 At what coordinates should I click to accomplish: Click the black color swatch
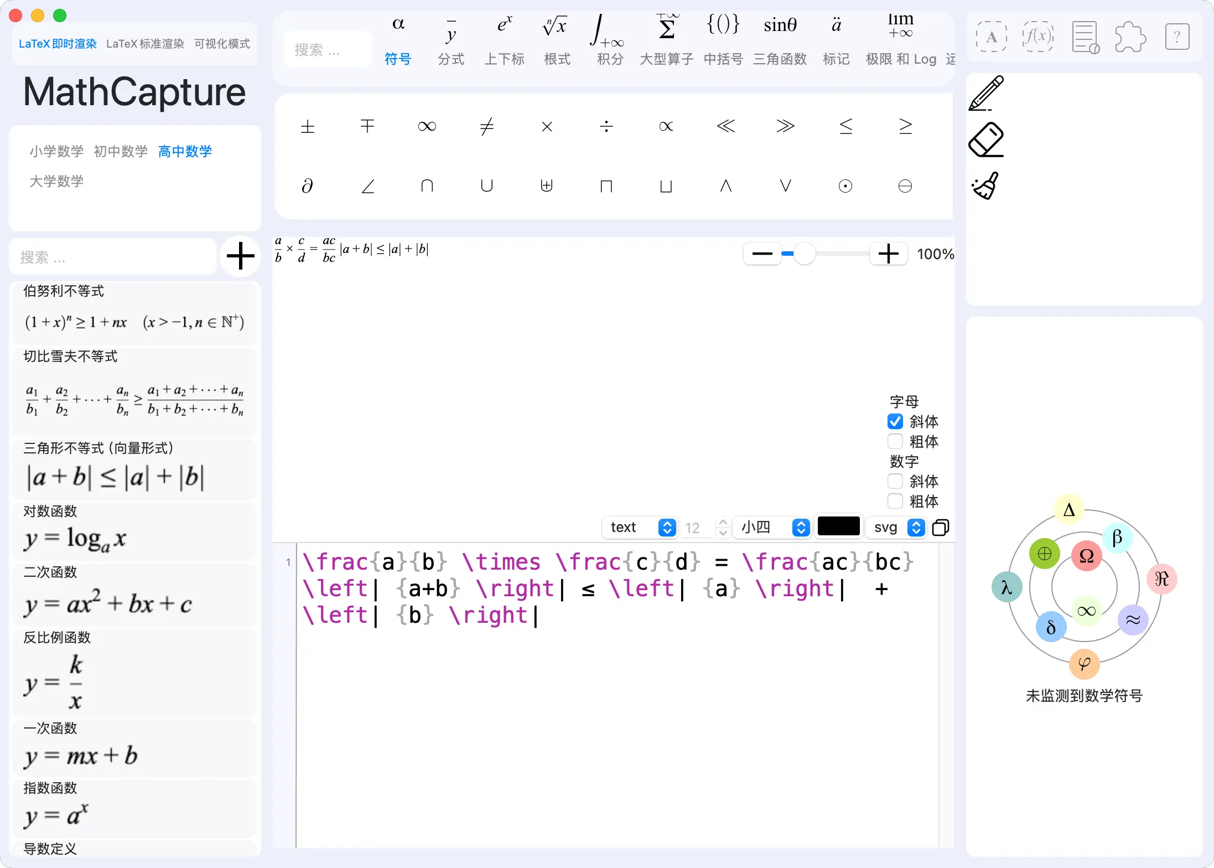click(838, 526)
